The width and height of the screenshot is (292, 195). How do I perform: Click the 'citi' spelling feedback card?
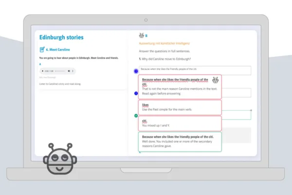click(179, 123)
